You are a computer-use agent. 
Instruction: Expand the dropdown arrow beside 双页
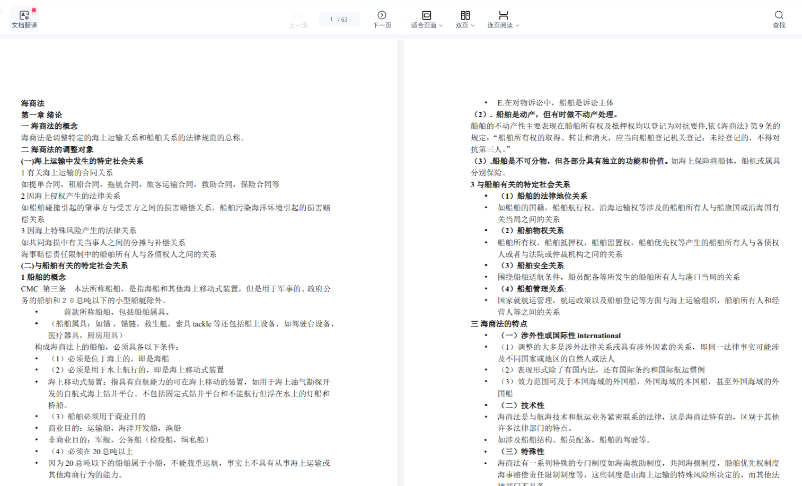(473, 25)
